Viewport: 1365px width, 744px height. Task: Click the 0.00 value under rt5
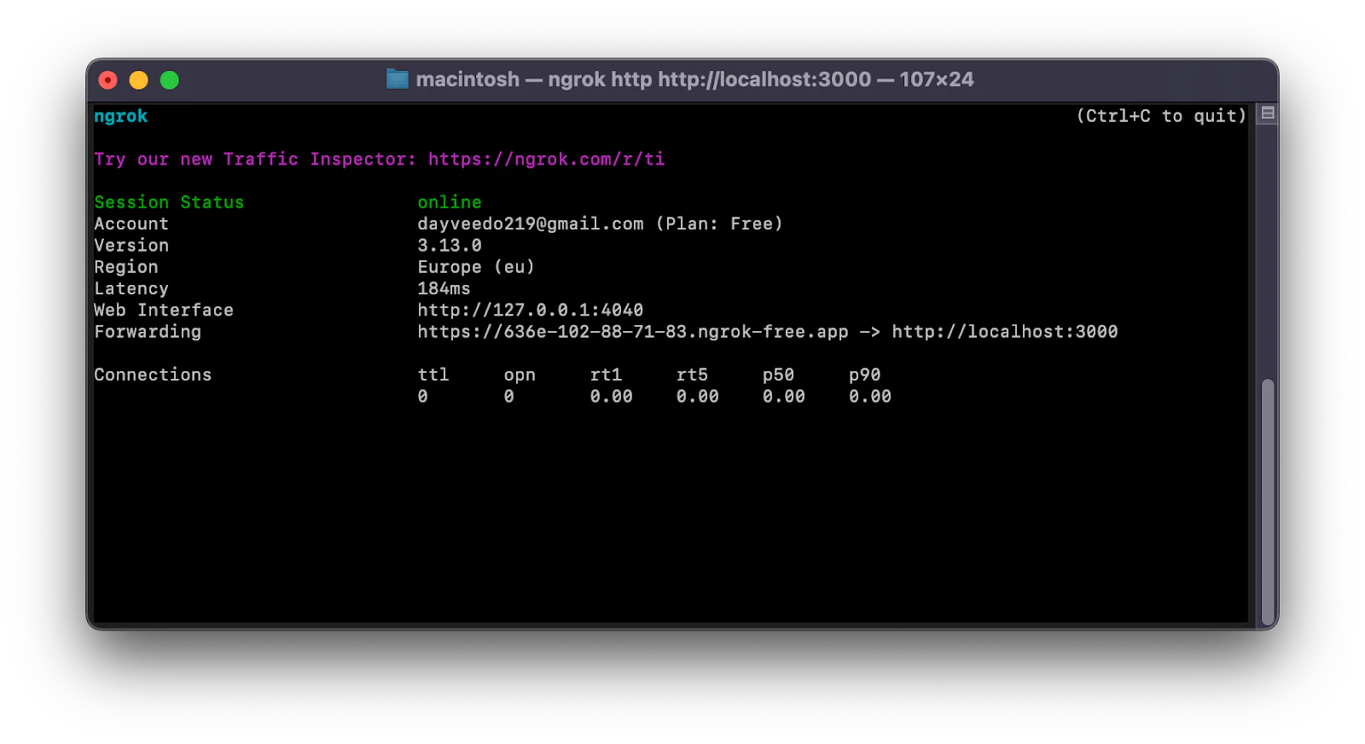697,397
